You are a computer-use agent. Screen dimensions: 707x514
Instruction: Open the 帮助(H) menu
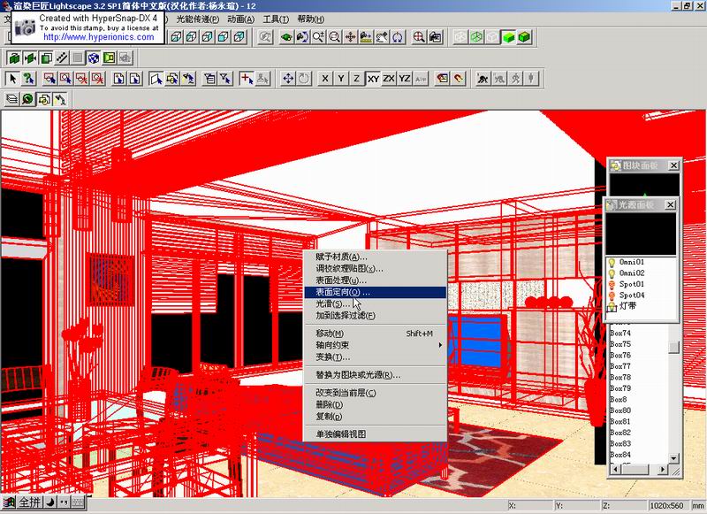coord(311,19)
